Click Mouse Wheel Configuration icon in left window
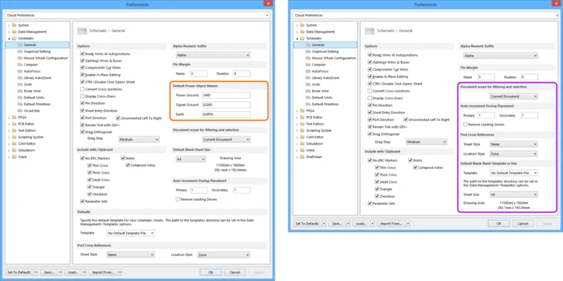The width and height of the screenshot is (563, 281). pos(20,58)
